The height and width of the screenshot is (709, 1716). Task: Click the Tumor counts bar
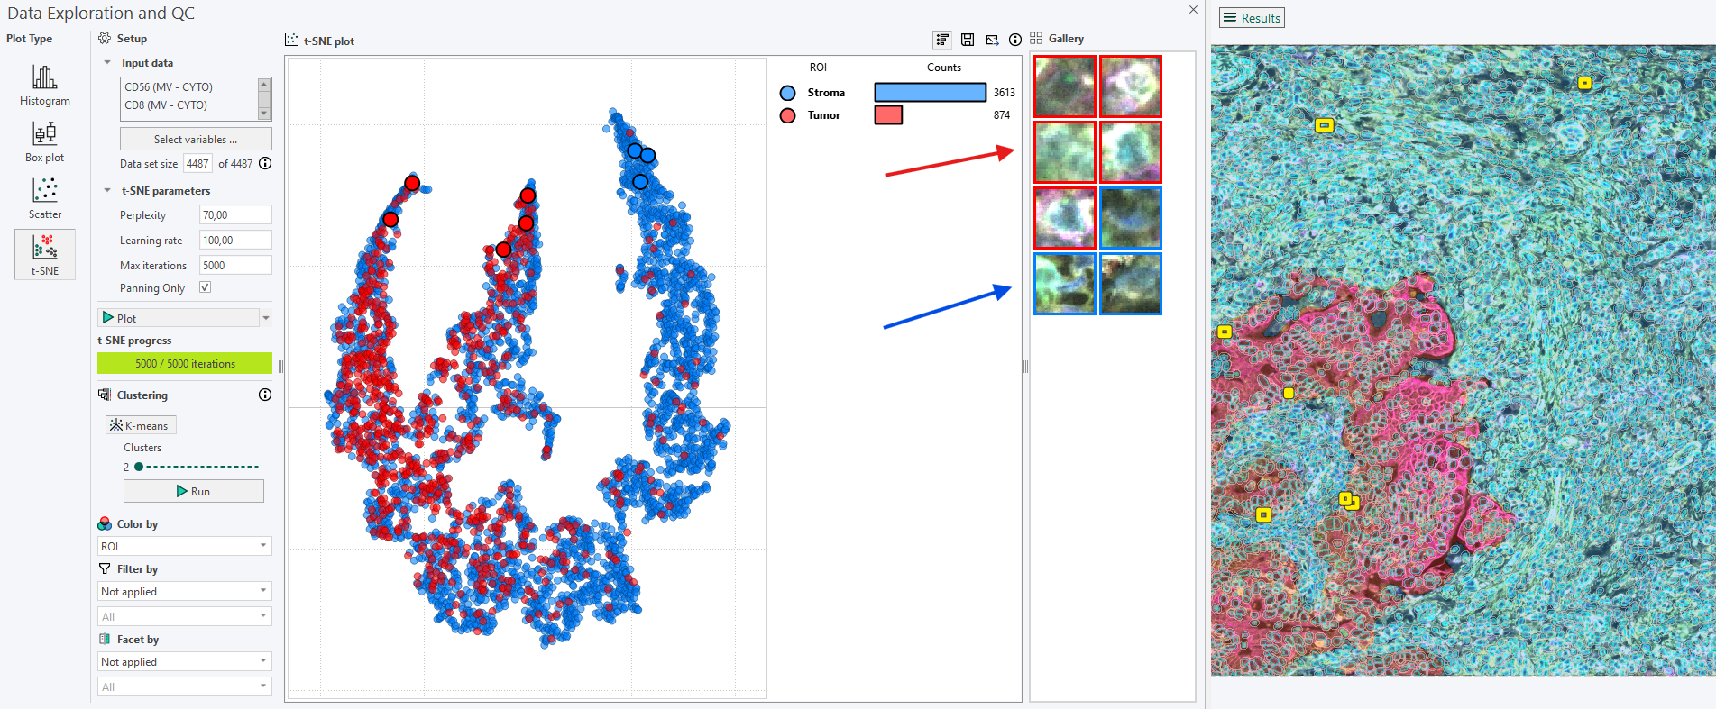tap(888, 114)
